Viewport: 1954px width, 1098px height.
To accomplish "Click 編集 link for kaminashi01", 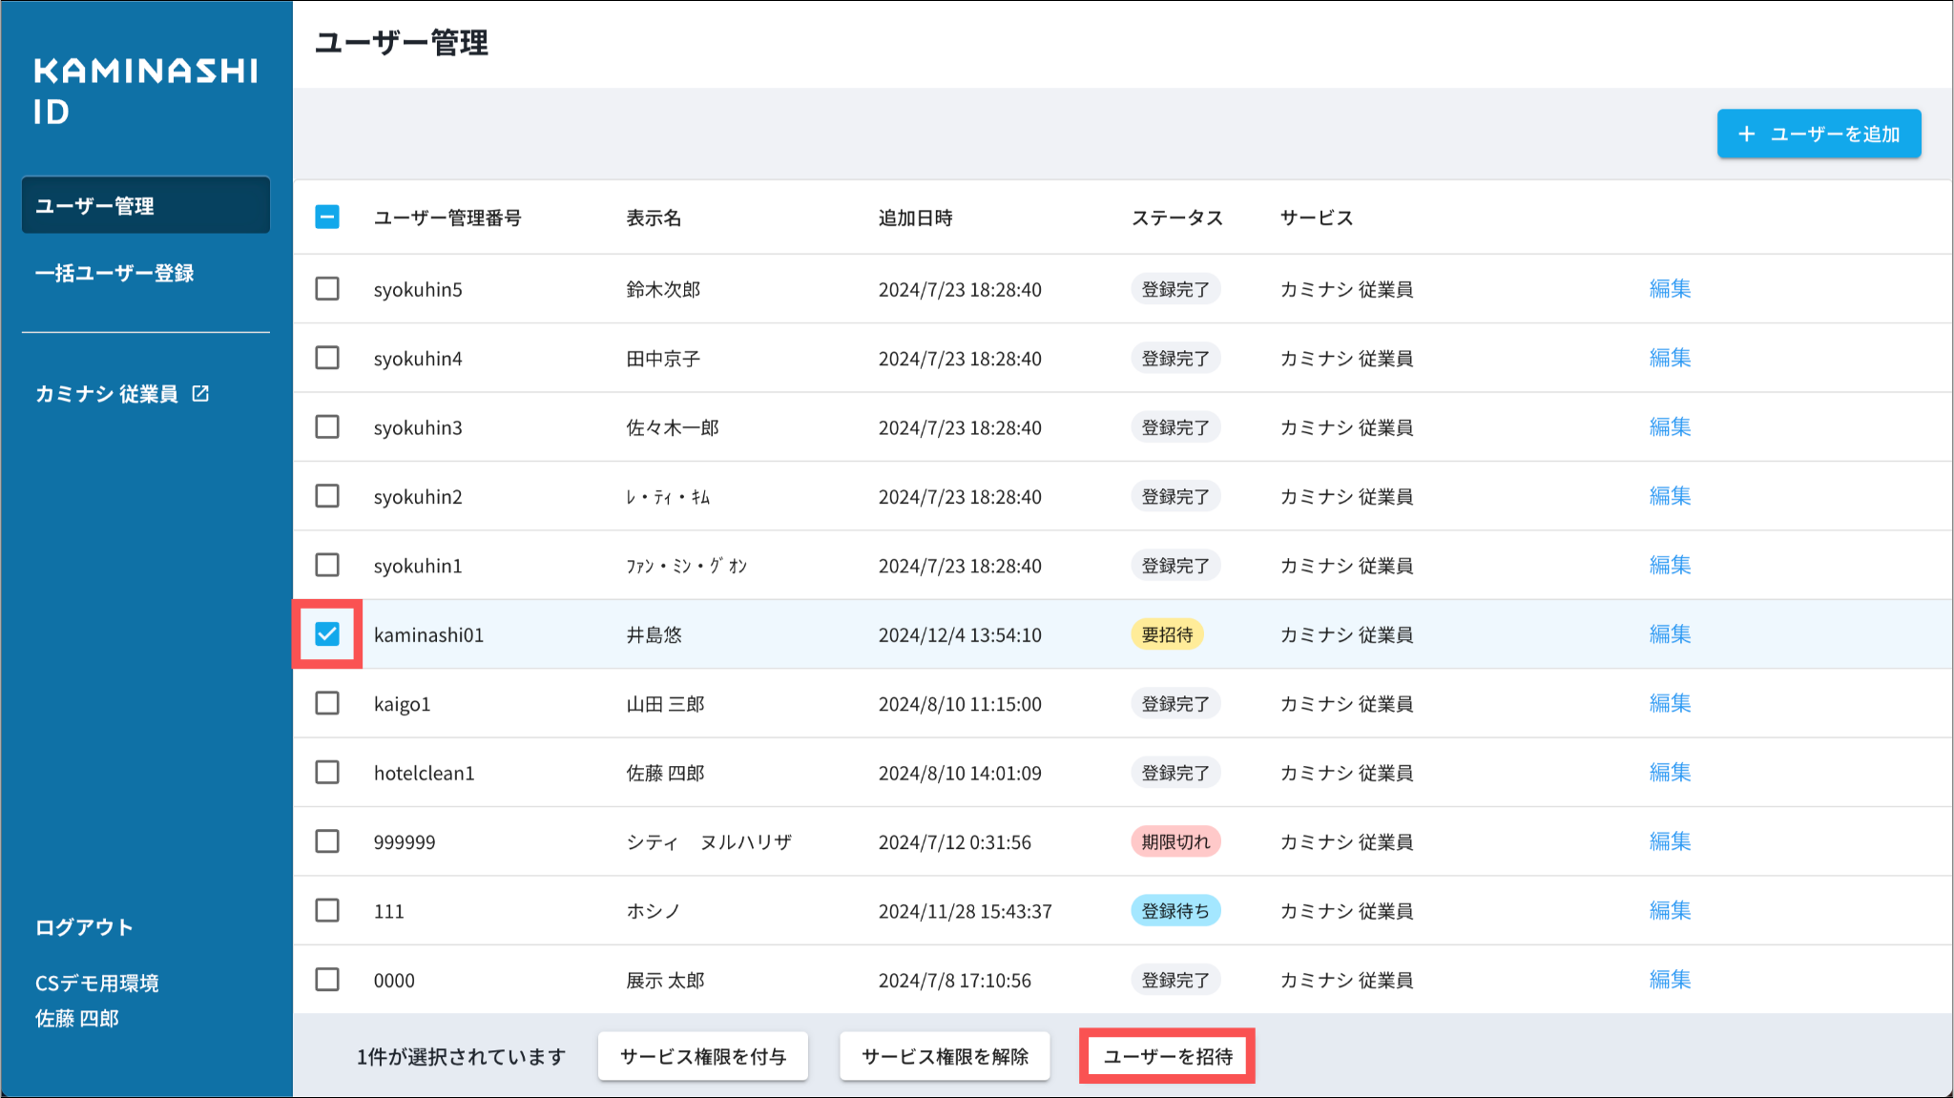I will tap(1670, 634).
